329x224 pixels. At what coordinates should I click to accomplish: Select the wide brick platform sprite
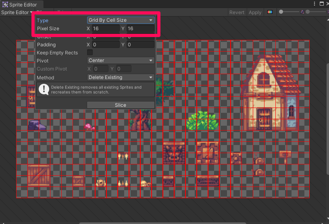(x=208, y=181)
